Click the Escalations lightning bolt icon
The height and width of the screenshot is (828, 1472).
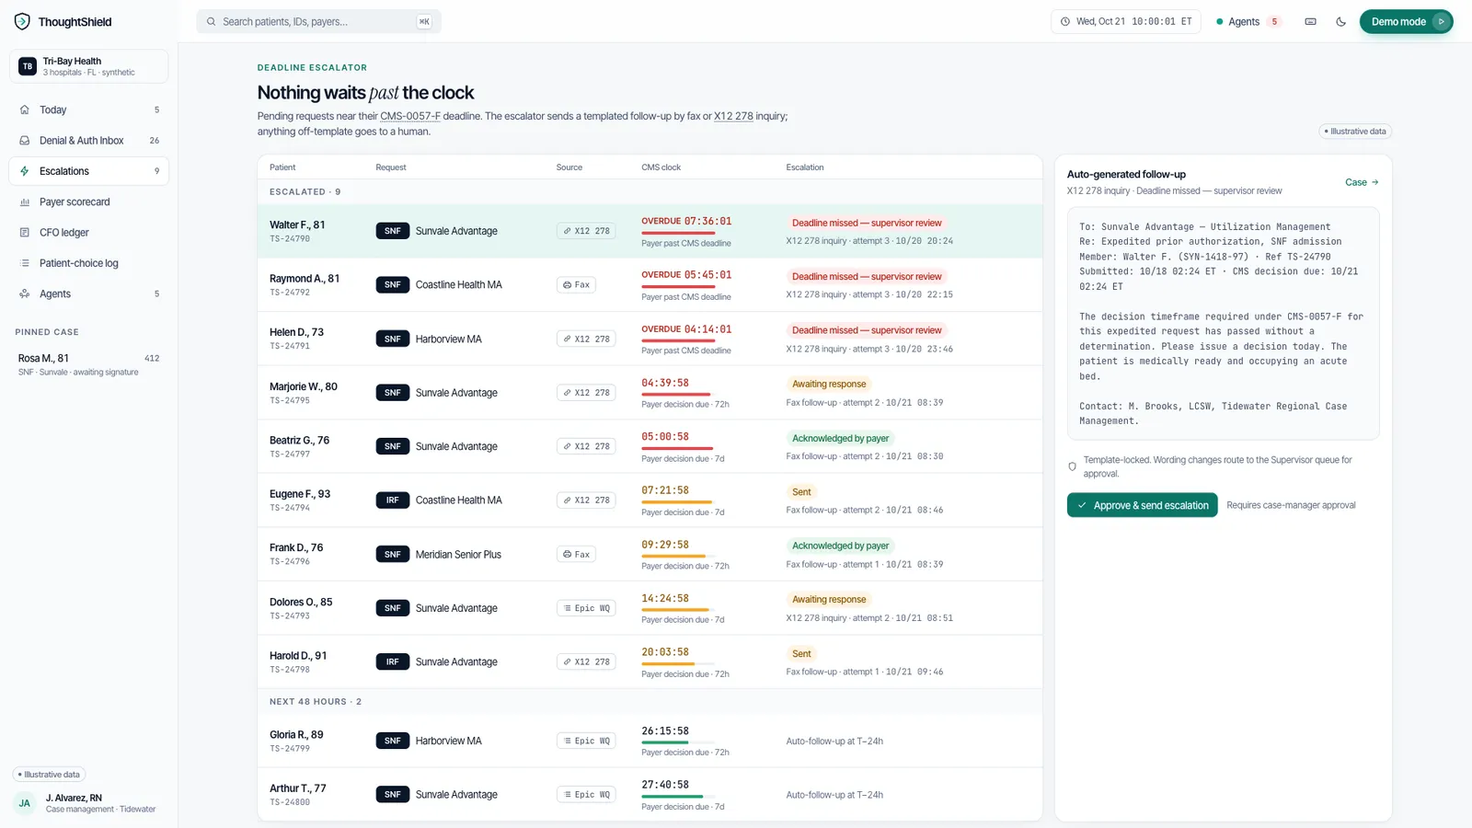point(25,171)
